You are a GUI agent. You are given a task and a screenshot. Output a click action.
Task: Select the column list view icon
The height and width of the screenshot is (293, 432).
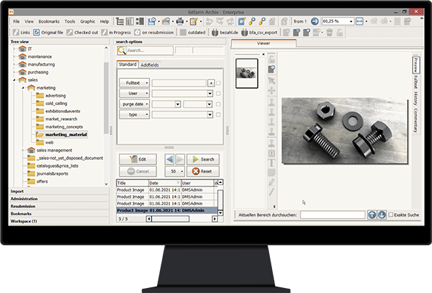130,21
